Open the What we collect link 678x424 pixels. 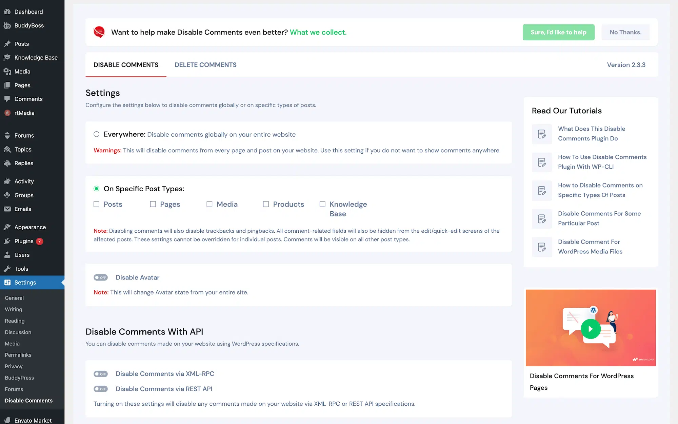click(318, 32)
